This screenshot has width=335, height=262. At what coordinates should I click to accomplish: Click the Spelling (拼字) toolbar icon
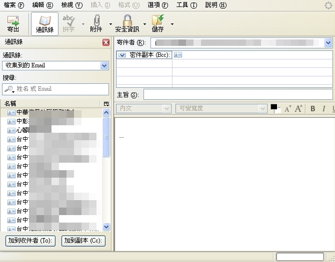click(x=68, y=24)
